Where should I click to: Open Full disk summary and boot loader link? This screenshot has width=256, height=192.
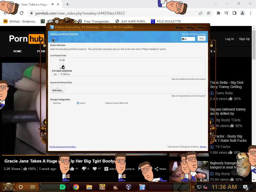(63, 147)
